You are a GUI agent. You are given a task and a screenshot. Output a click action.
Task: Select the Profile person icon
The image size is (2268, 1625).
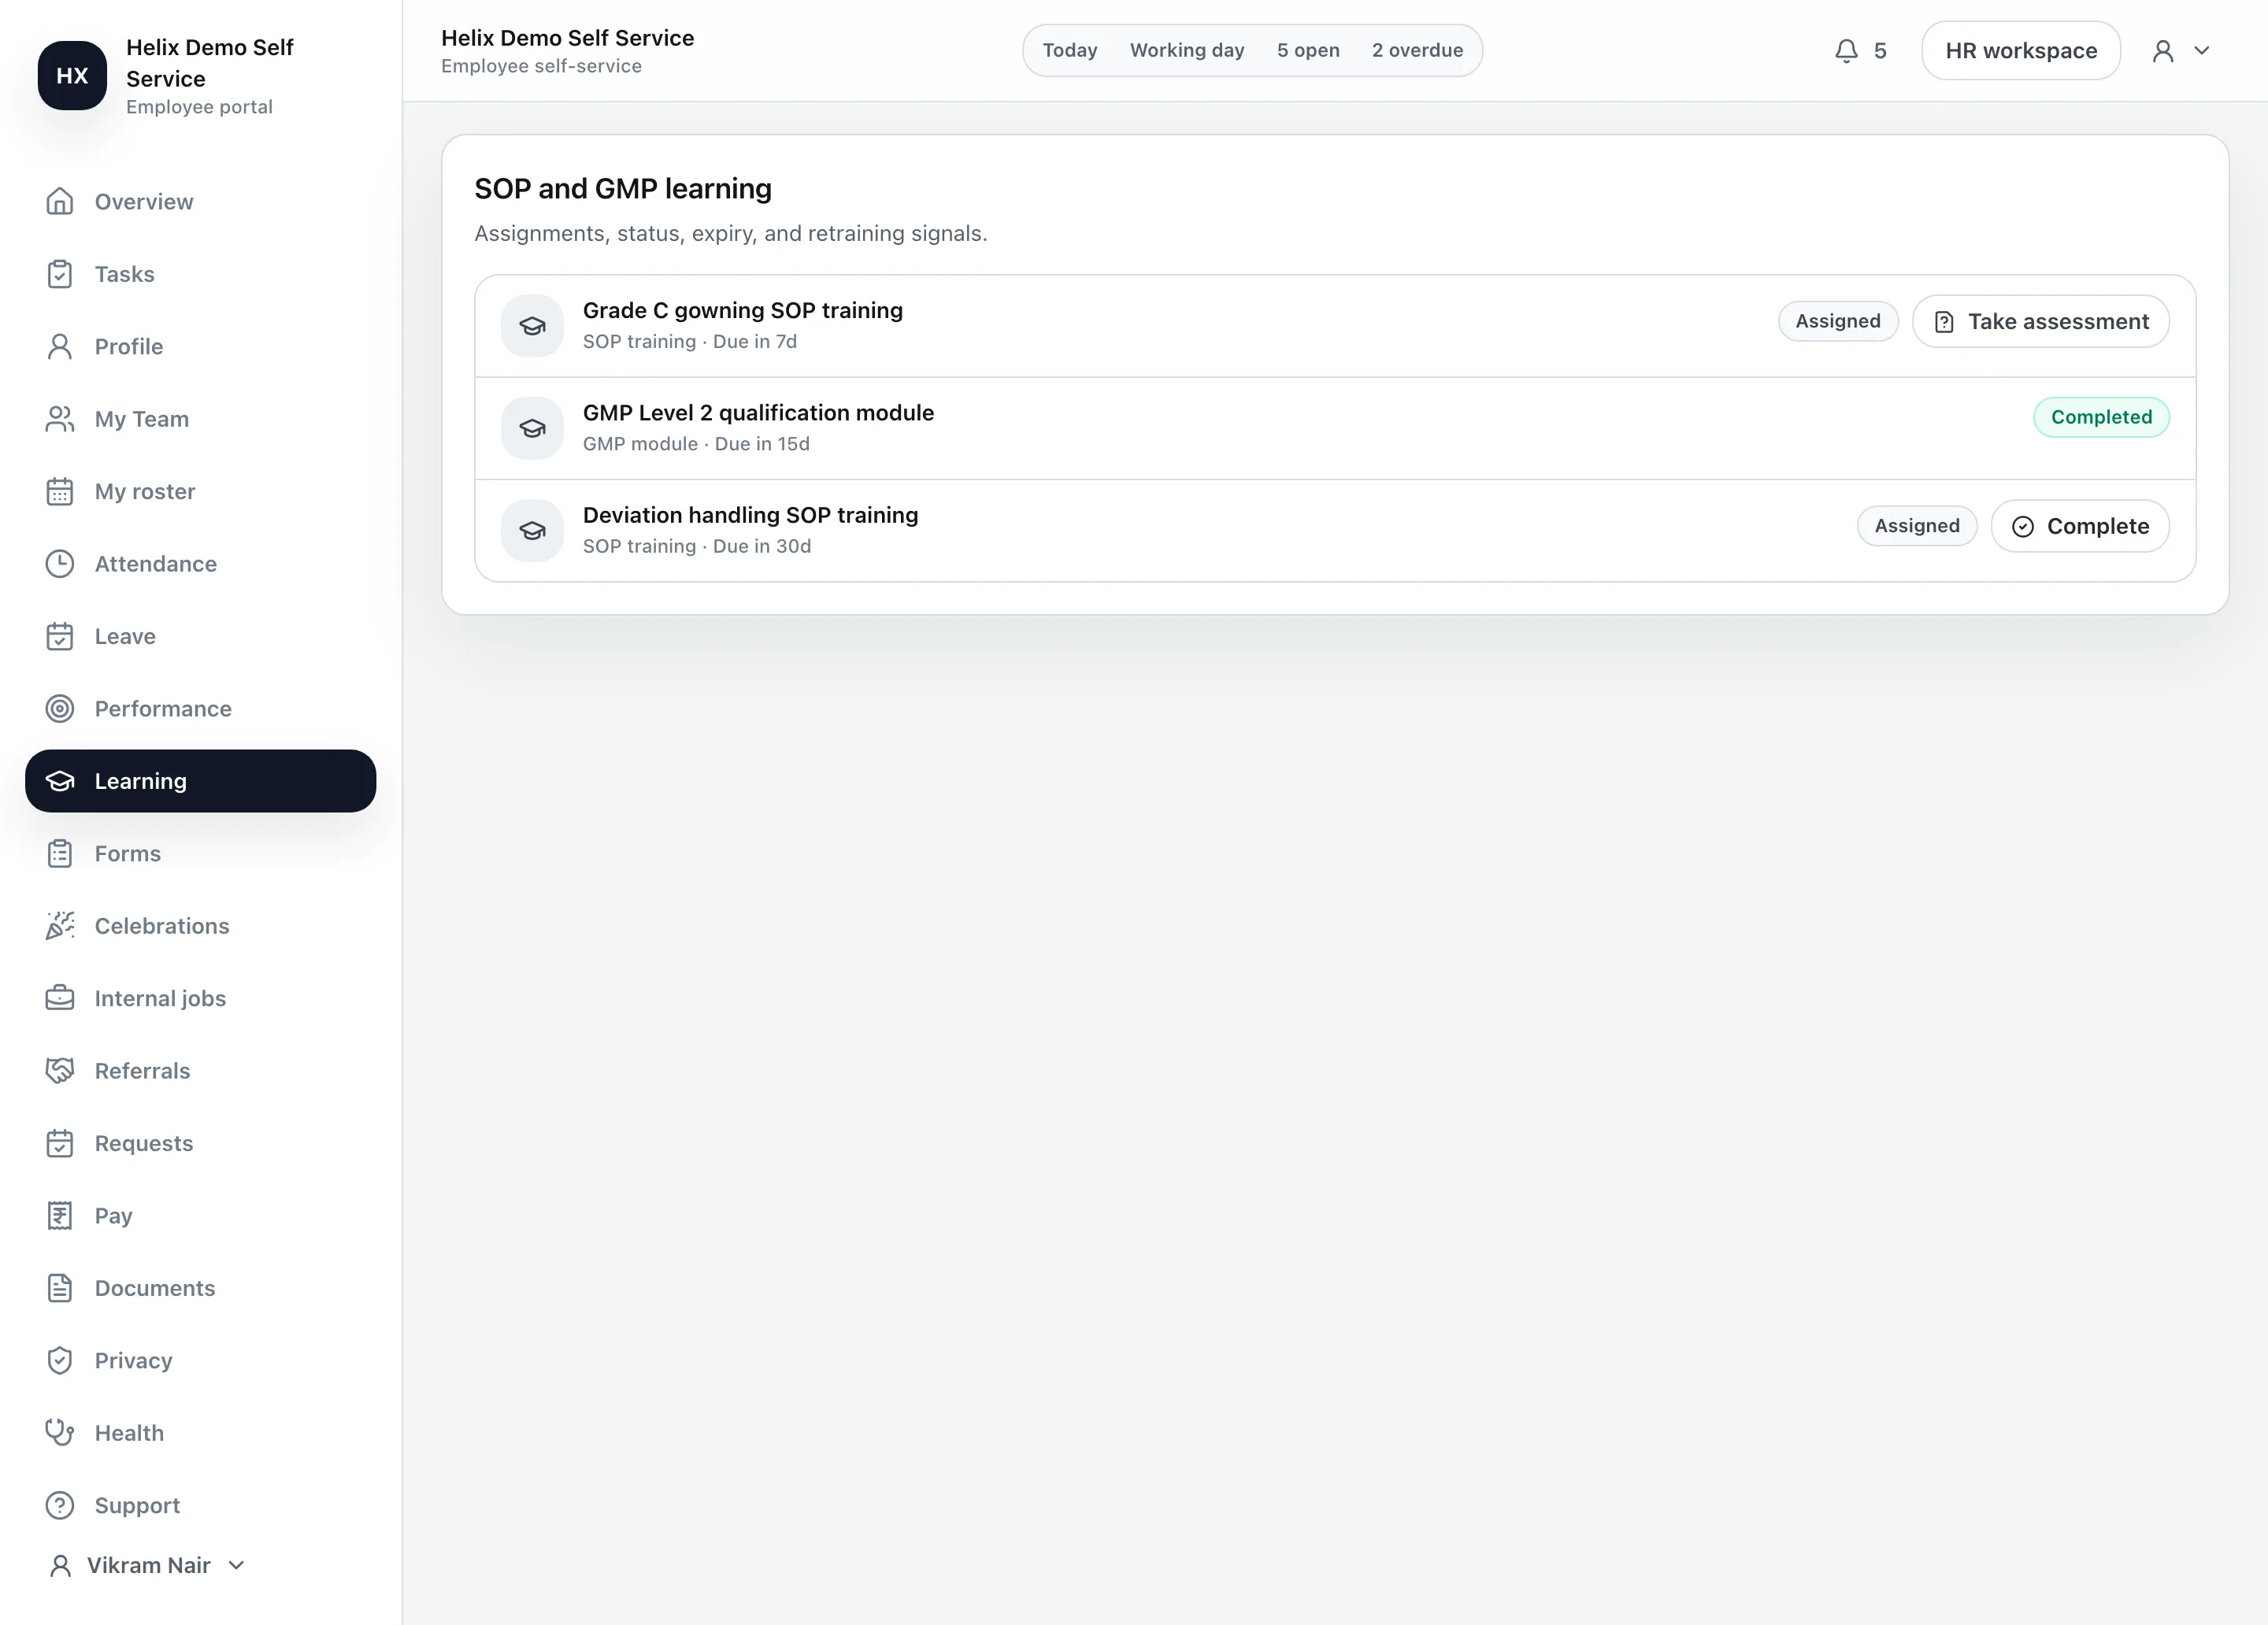[x=60, y=347]
